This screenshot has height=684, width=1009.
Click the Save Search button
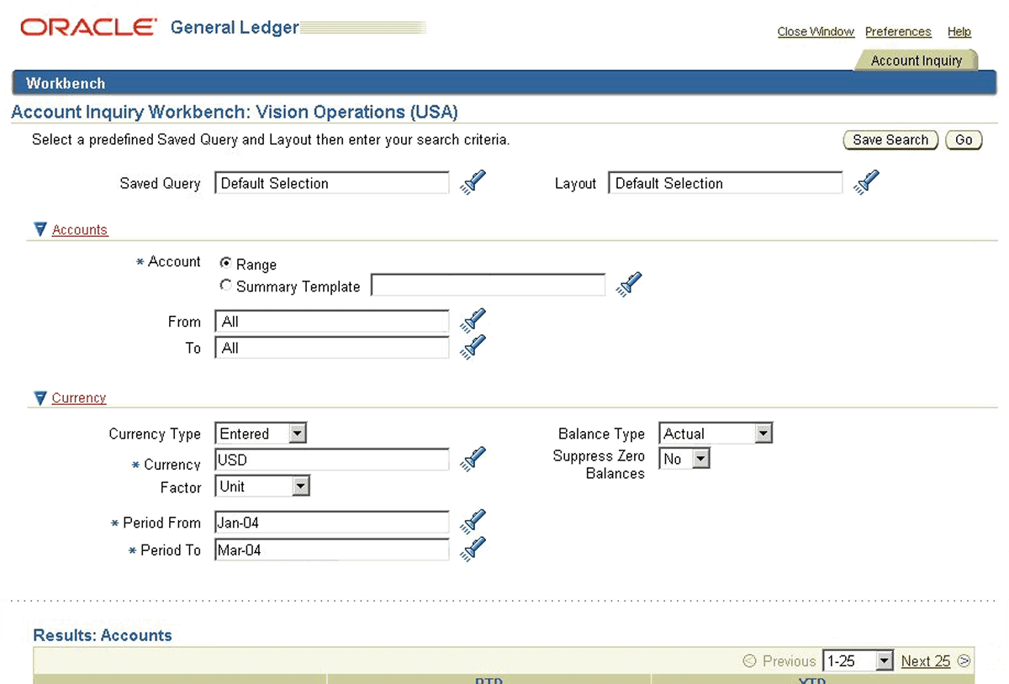click(x=890, y=139)
